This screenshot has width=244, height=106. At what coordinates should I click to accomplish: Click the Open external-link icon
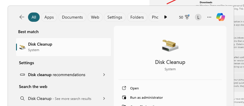[x=124, y=88]
